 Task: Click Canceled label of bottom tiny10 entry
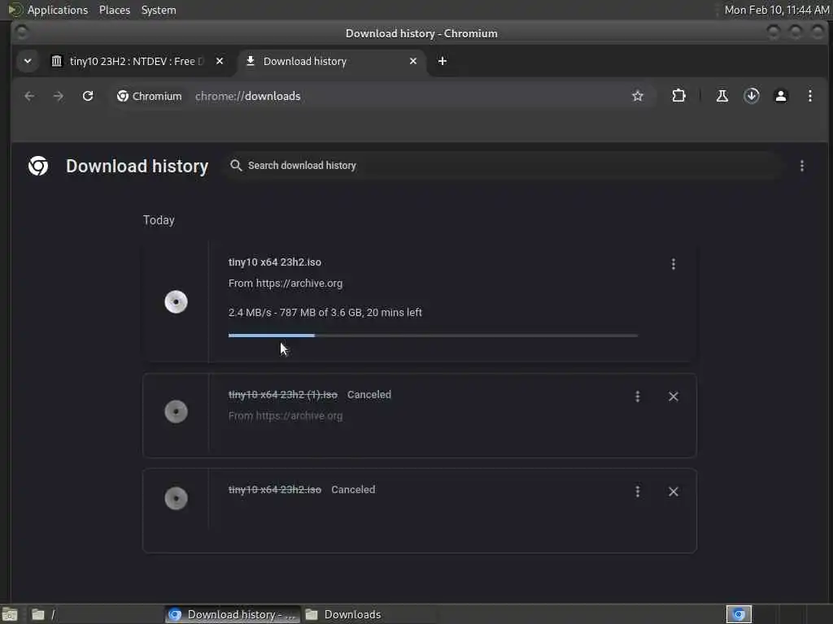pyautogui.click(x=353, y=490)
